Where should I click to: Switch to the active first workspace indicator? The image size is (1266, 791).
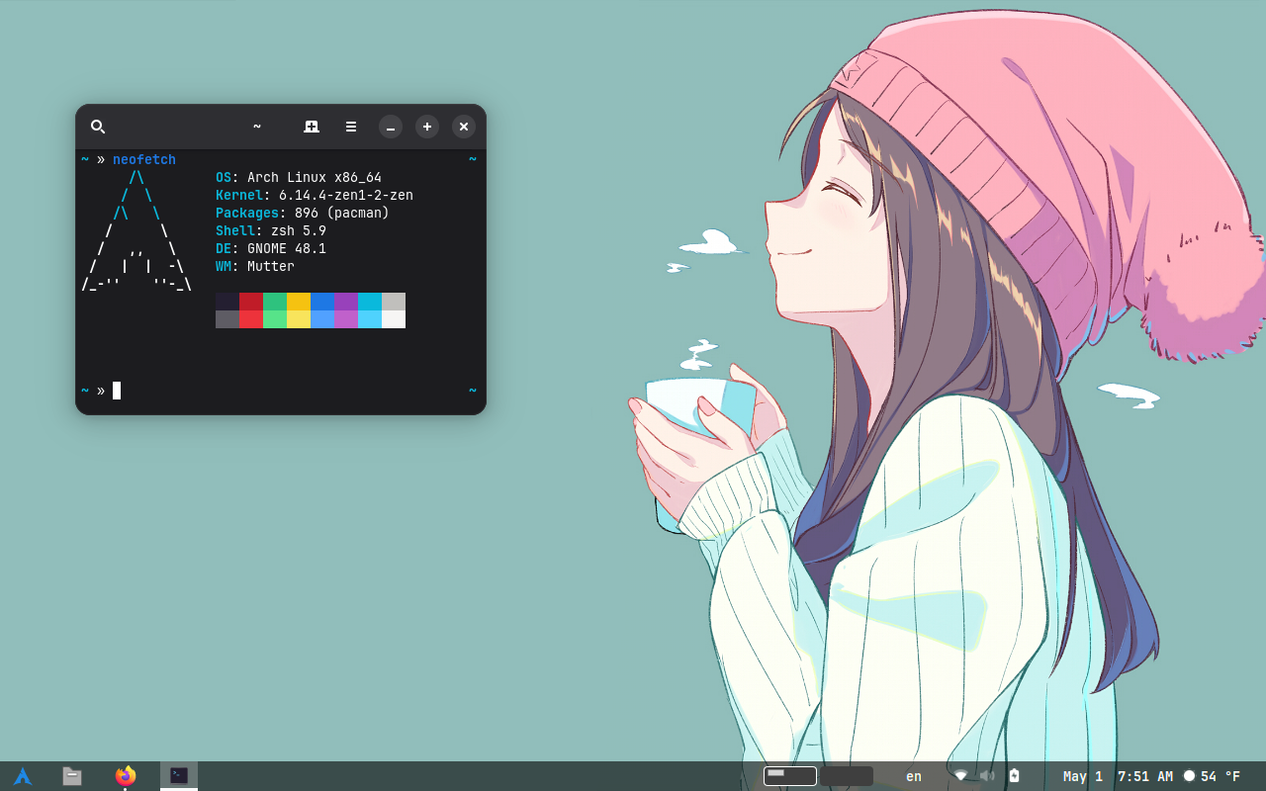(790, 776)
